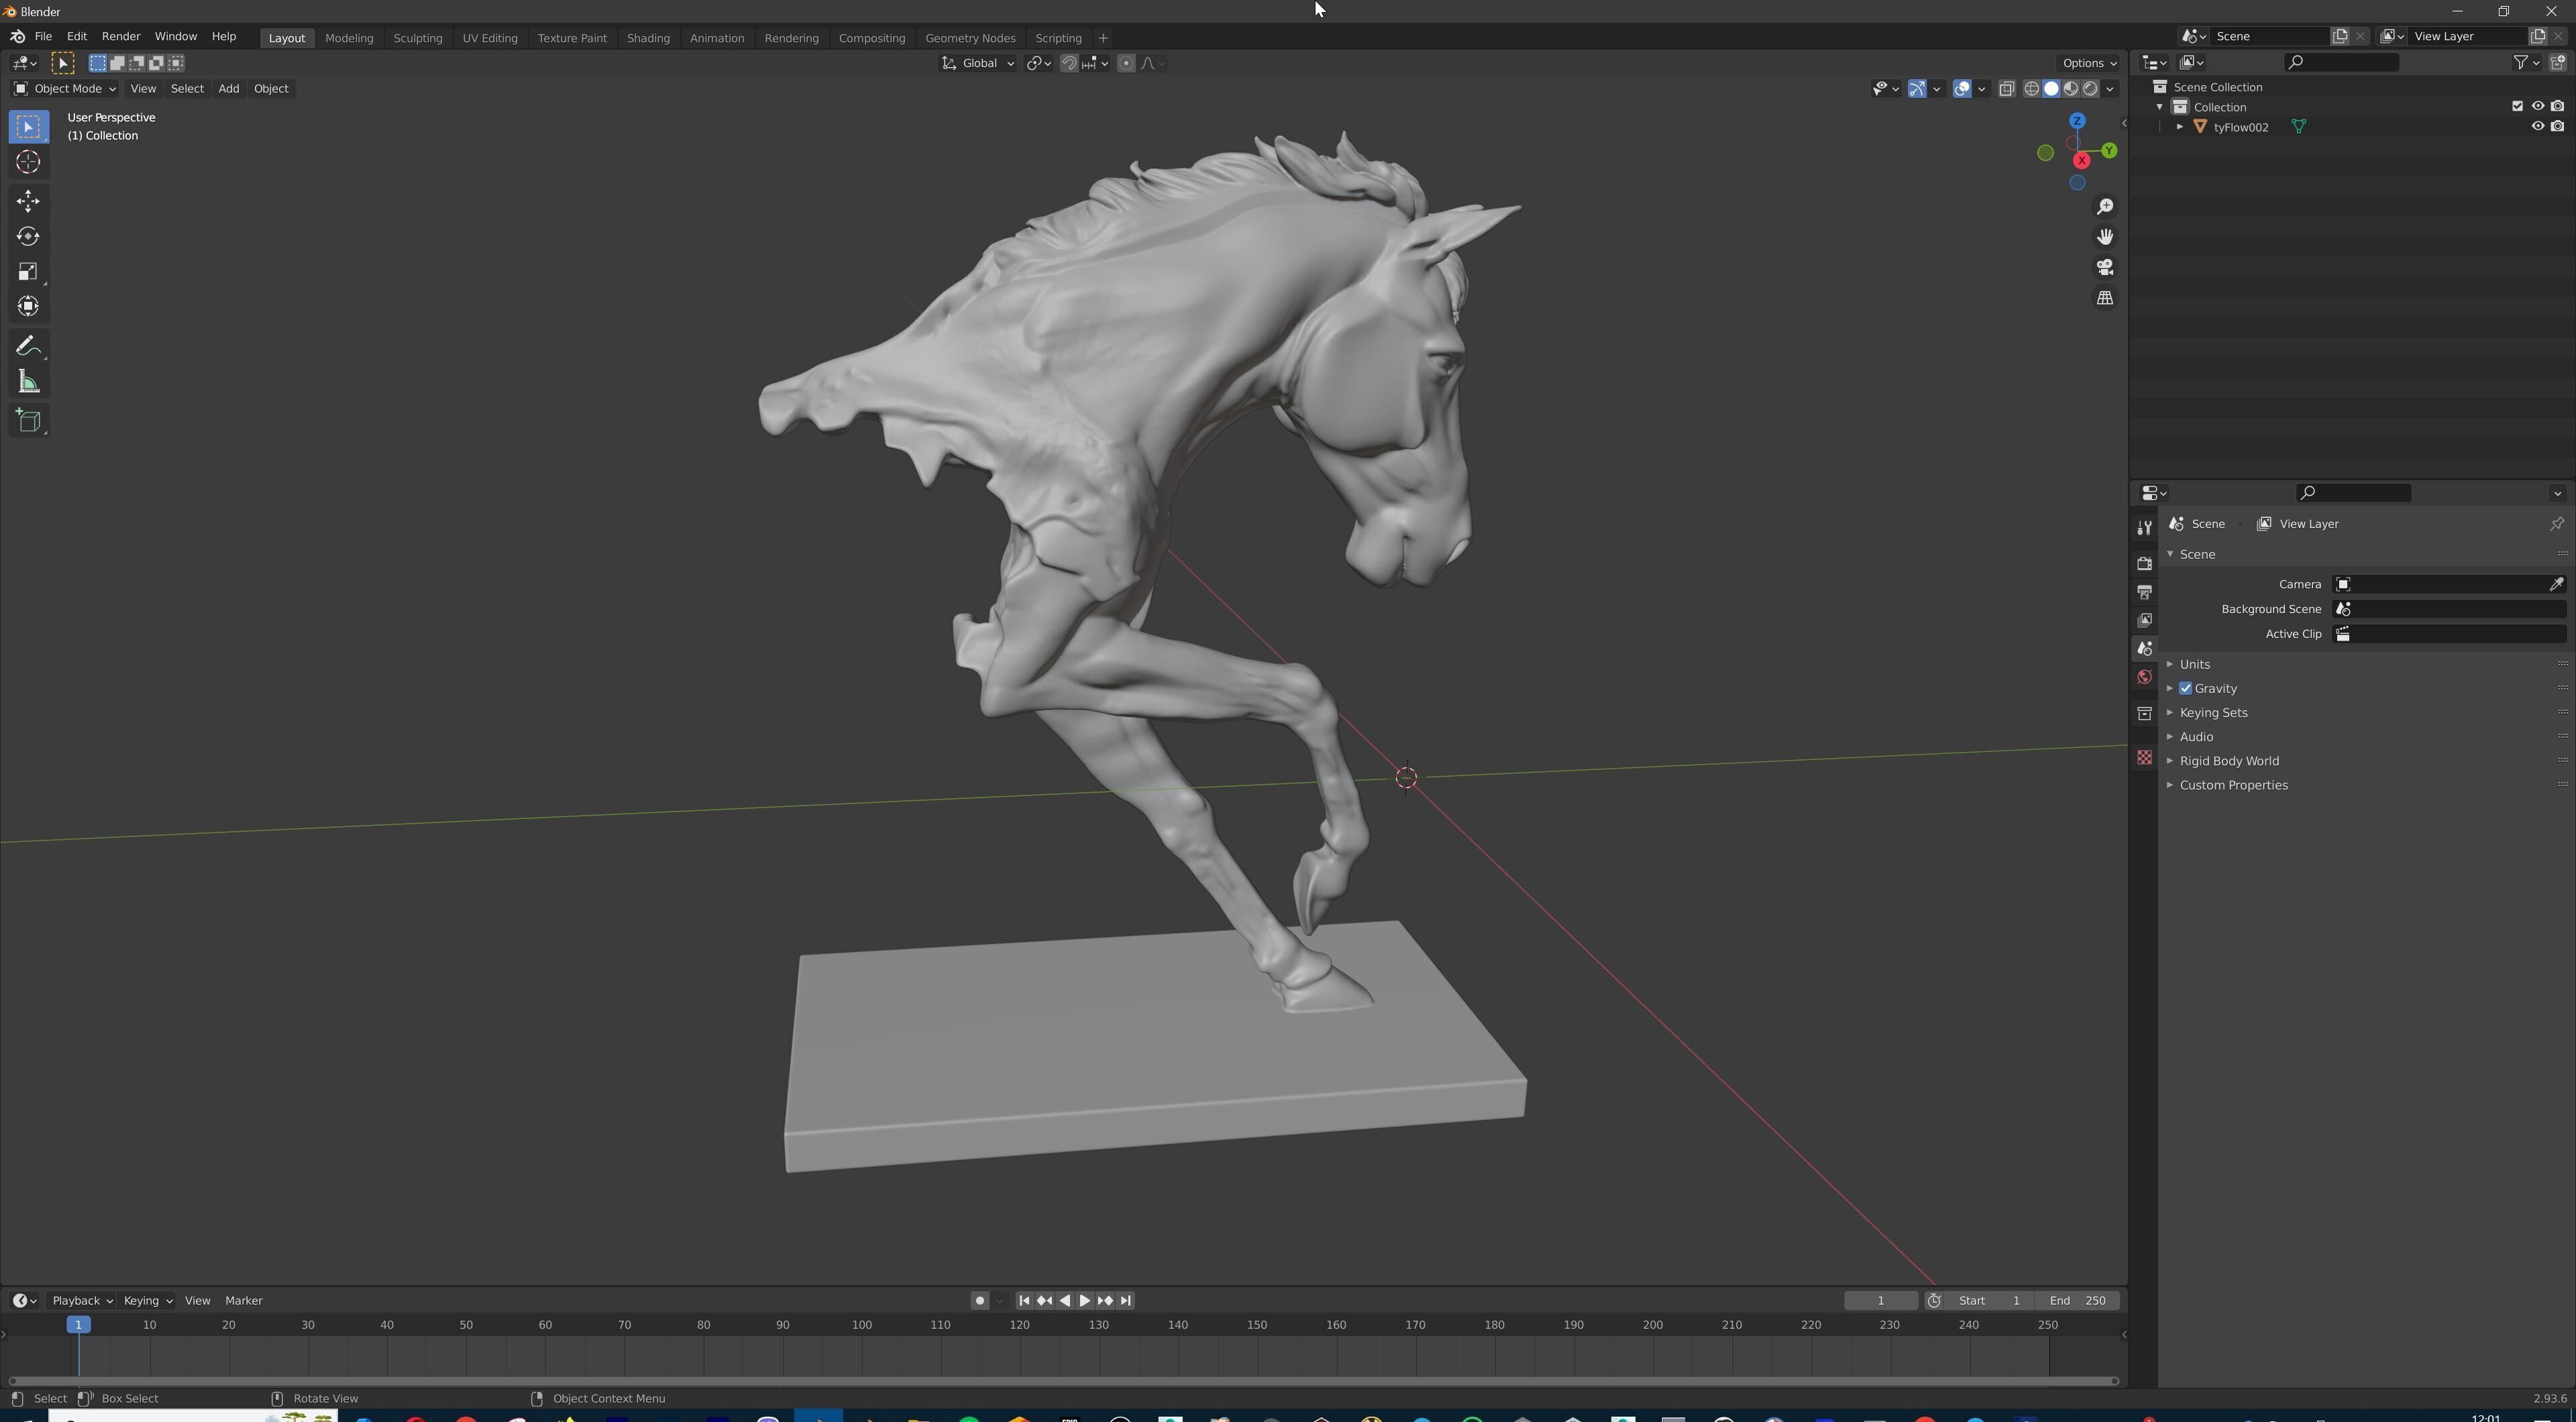
Task: Open the Output properties tab
Action: tap(2144, 592)
